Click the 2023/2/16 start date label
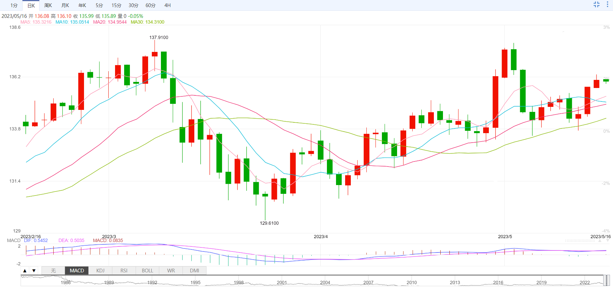613x299 pixels. (31, 237)
